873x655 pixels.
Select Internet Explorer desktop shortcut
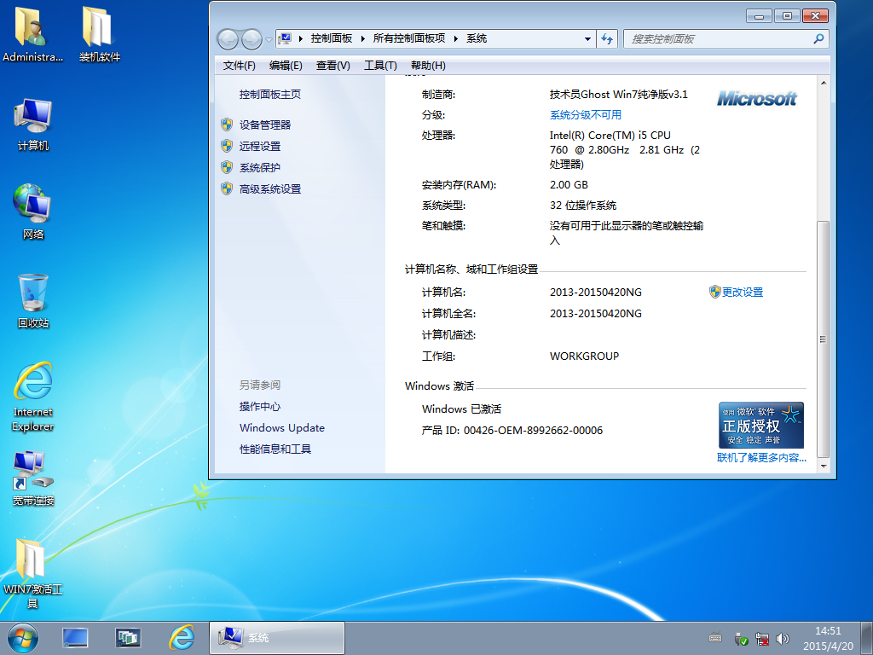pyautogui.click(x=33, y=397)
